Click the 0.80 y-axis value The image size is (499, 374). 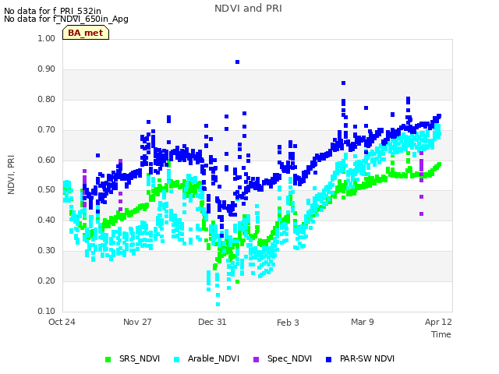coord(47,99)
